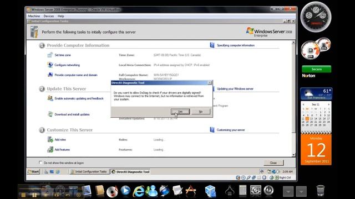355x199 pixels.
Task: Click the Close button in Initial Configuration Tasks
Action: tap(273, 163)
